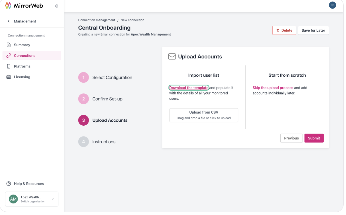Expand the Switch organization dropdown arrow

[53, 199]
